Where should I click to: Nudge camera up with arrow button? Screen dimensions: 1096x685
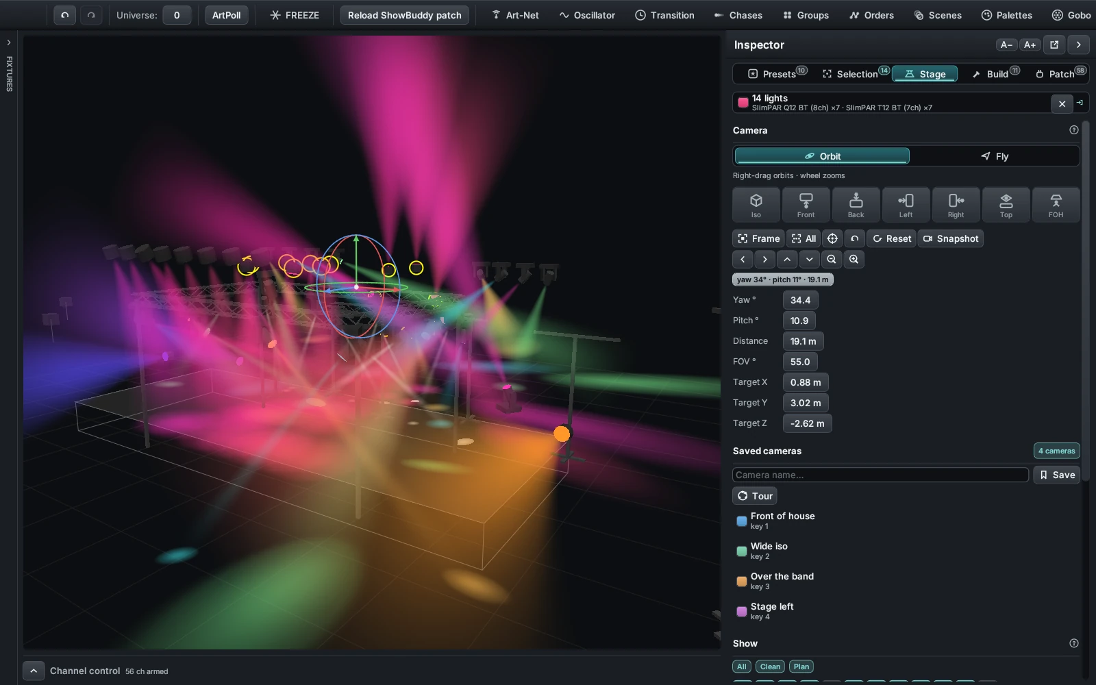[x=787, y=259]
